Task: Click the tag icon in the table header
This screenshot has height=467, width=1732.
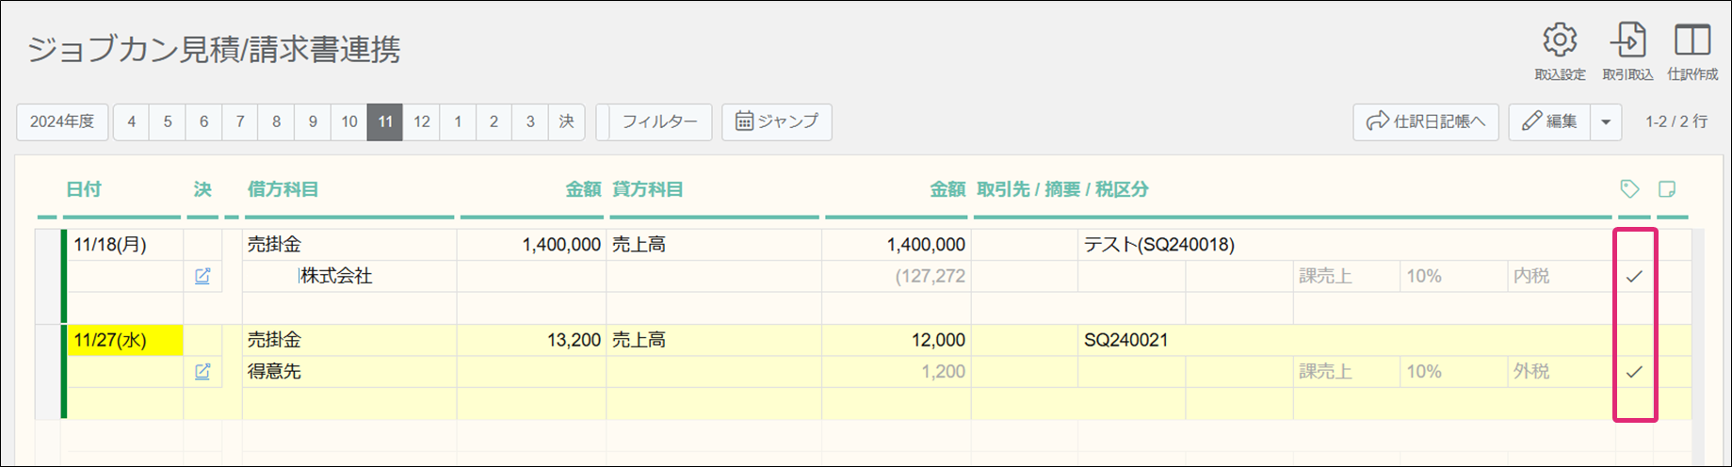Action: [1629, 189]
